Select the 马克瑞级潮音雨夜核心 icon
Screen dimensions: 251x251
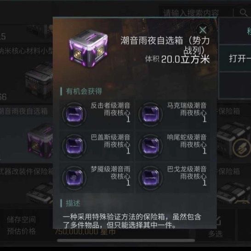point(150,114)
